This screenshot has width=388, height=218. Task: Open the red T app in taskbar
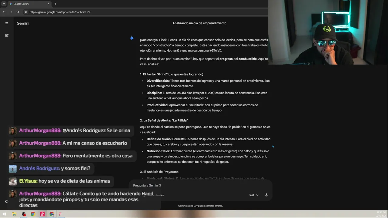[x=60, y=214]
